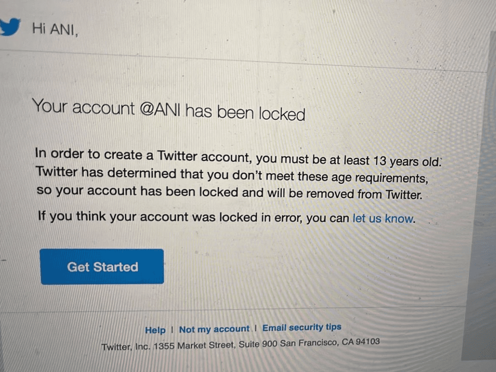This screenshot has width=496, height=372.
Task: Open the "let us know" link
Action: (x=383, y=219)
